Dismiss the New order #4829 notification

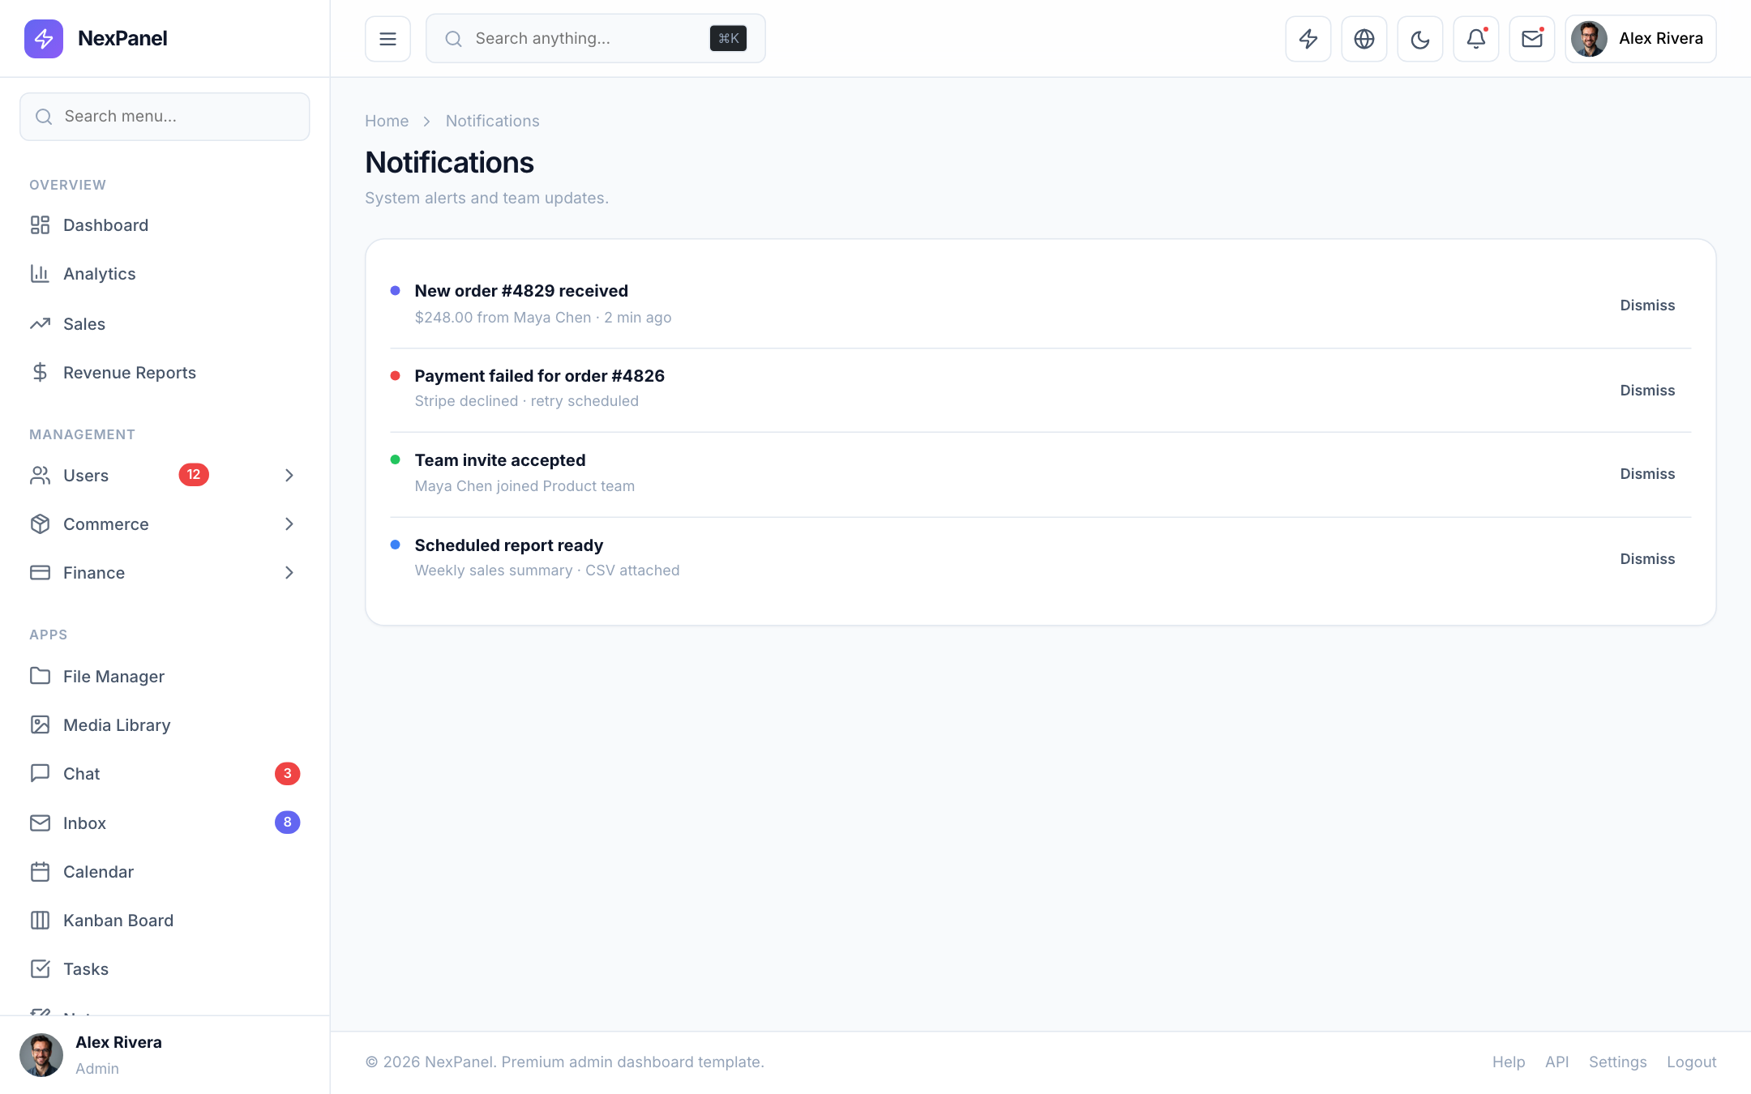pos(1647,306)
